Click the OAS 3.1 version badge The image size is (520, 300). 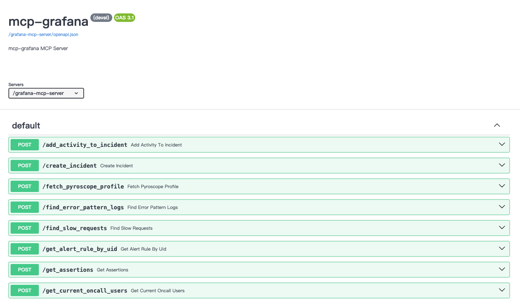coord(125,18)
